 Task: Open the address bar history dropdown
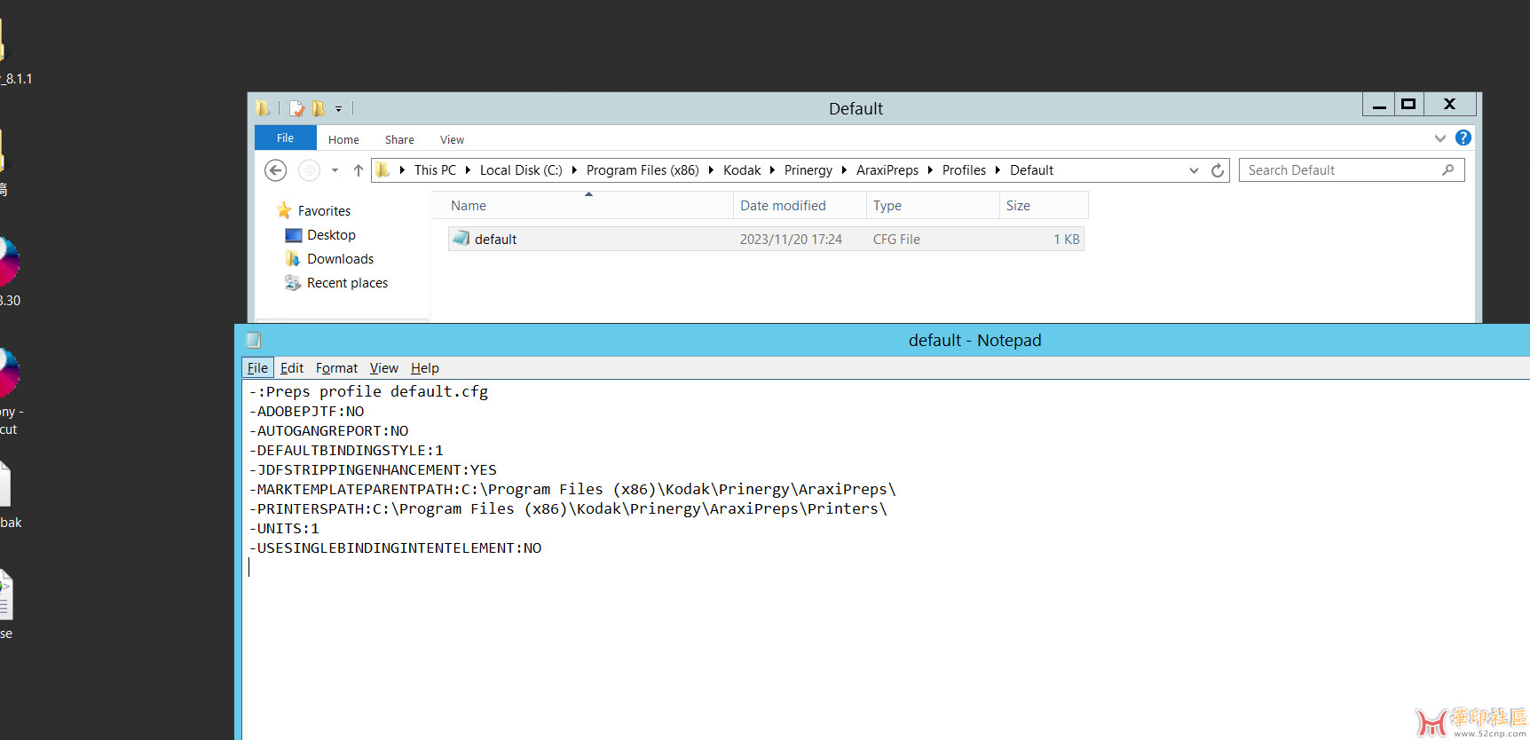click(x=1194, y=170)
